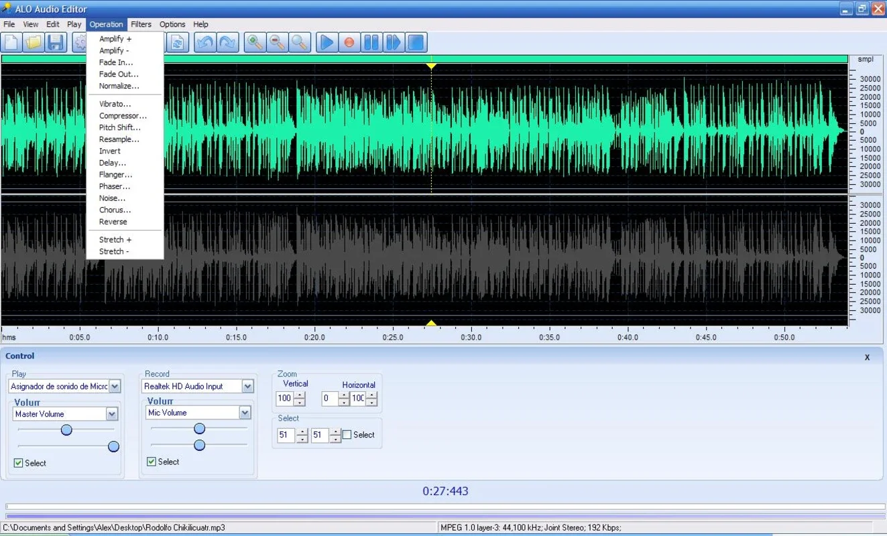
Task: Click the upper Master Volume slider handle
Action: point(66,429)
